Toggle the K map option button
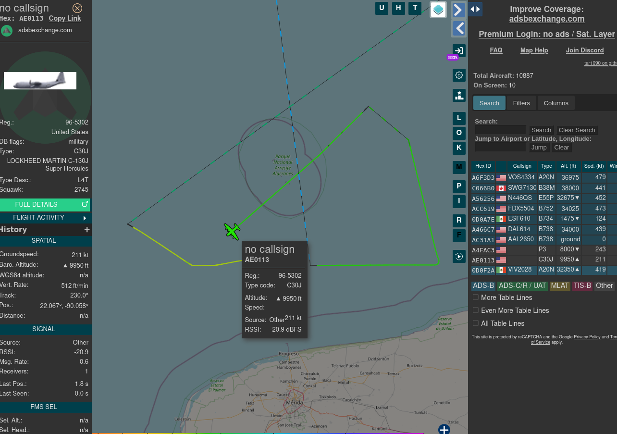Screen dimensions: 617x434 pos(459,148)
